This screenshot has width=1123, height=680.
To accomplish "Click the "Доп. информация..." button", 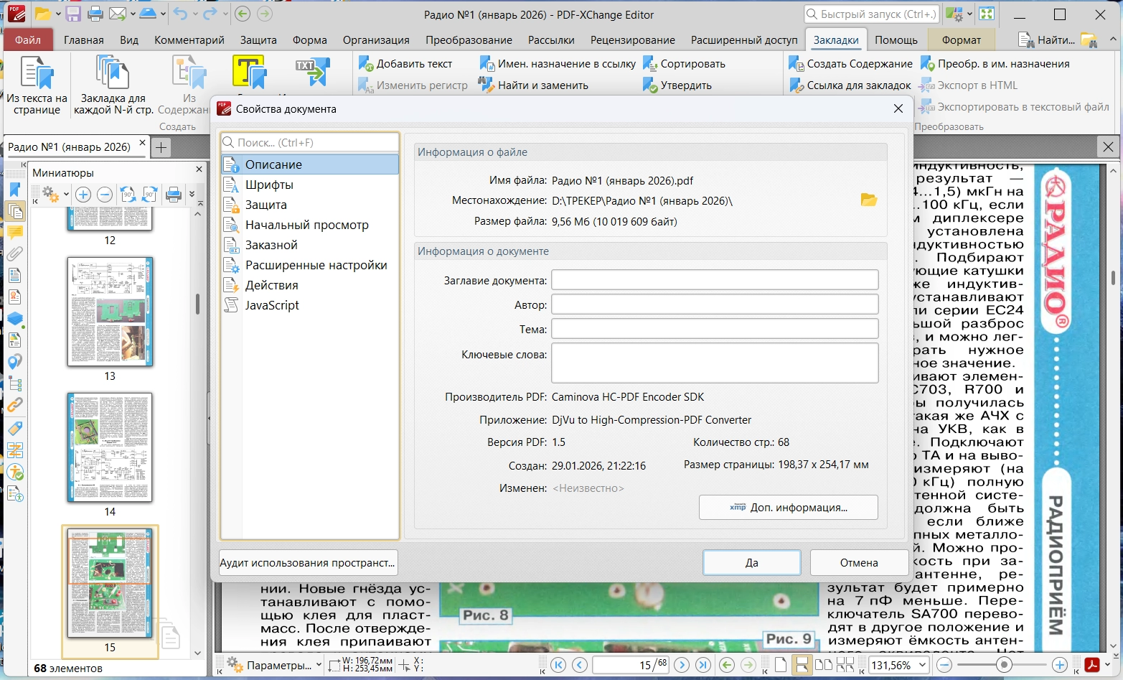I will pos(789,508).
